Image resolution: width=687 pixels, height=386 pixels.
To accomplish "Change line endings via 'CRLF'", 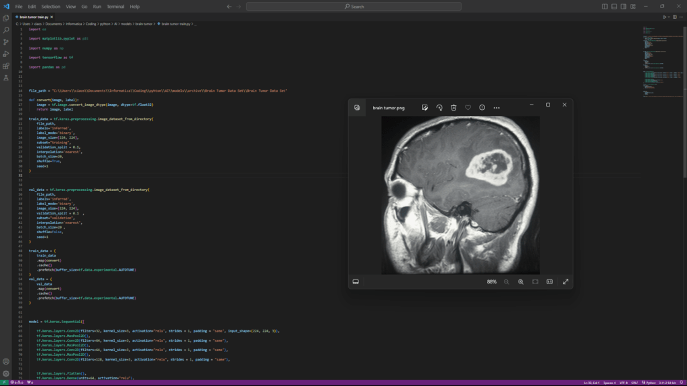I will tap(635, 383).
